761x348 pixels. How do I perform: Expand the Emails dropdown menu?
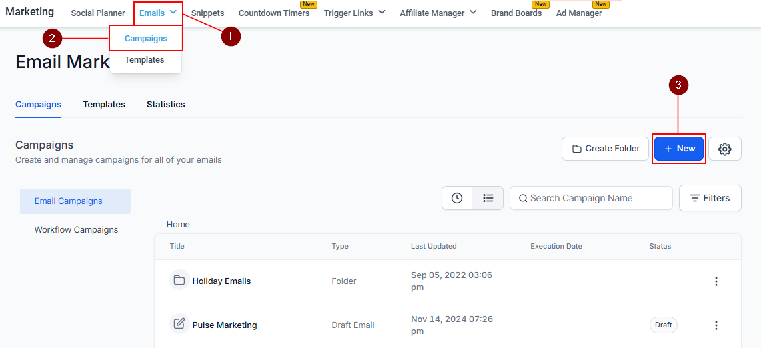click(x=157, y=13)
